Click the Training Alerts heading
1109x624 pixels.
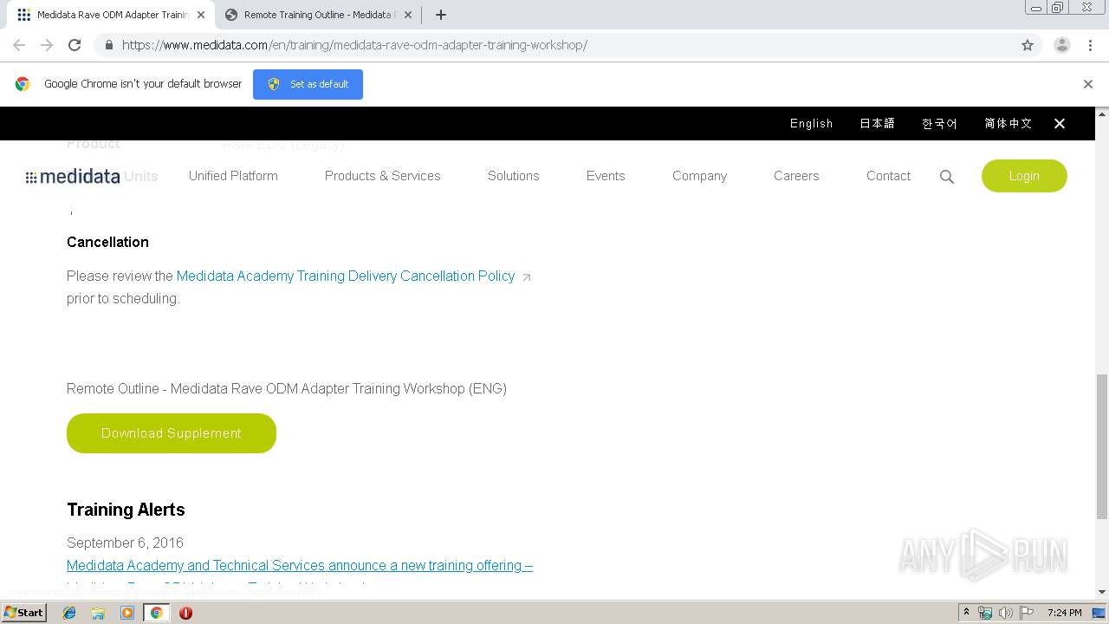(x=126, y=510)
